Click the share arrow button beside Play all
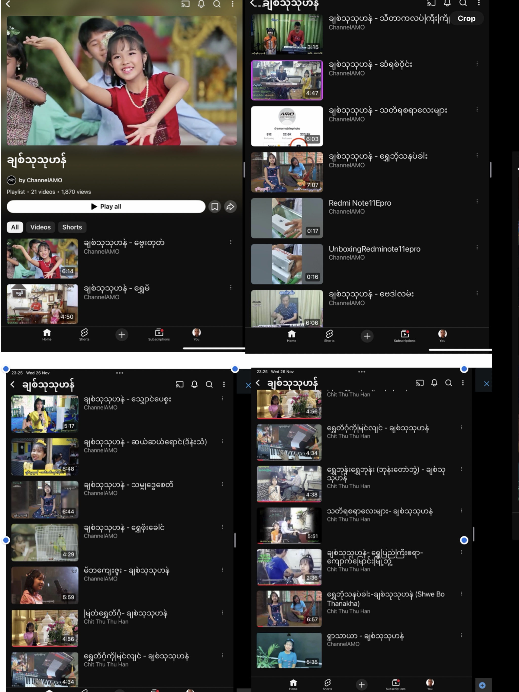Screen dimensions: 519x692 [x=230, y=206]
